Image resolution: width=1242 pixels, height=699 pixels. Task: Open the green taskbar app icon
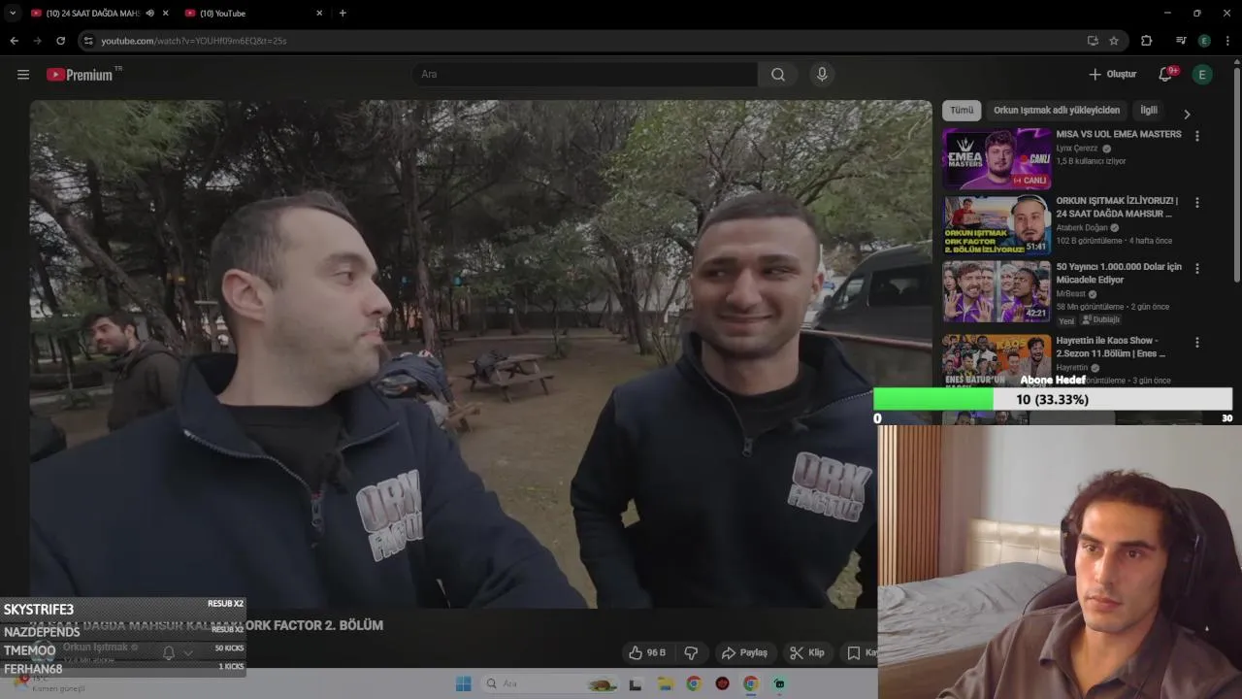pyautogui.click(x=779, y=683)
